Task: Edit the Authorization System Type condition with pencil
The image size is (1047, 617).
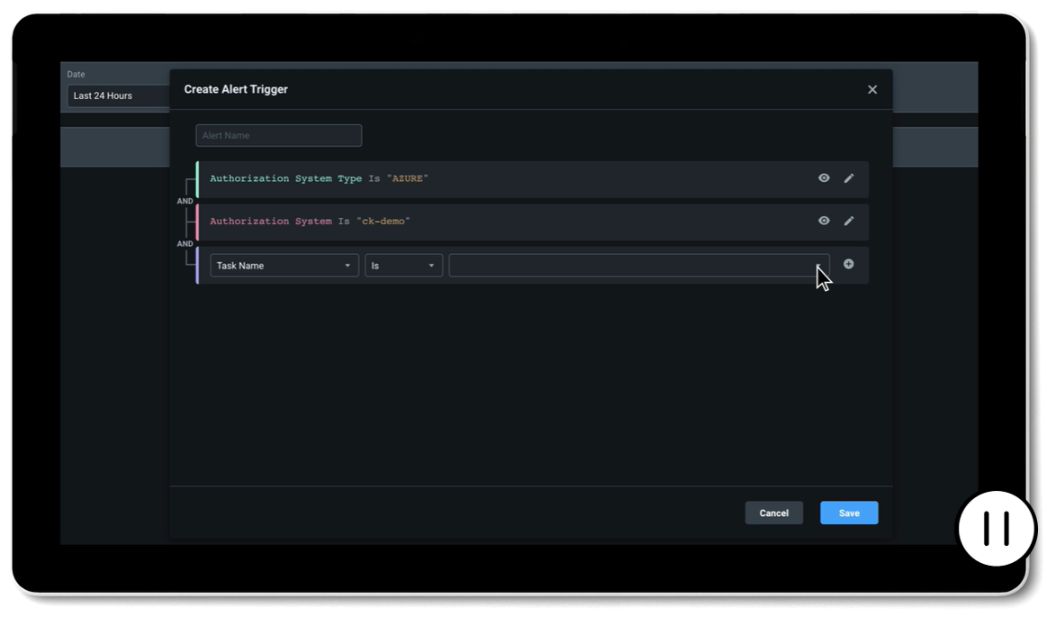Action: tap(849, 178)
